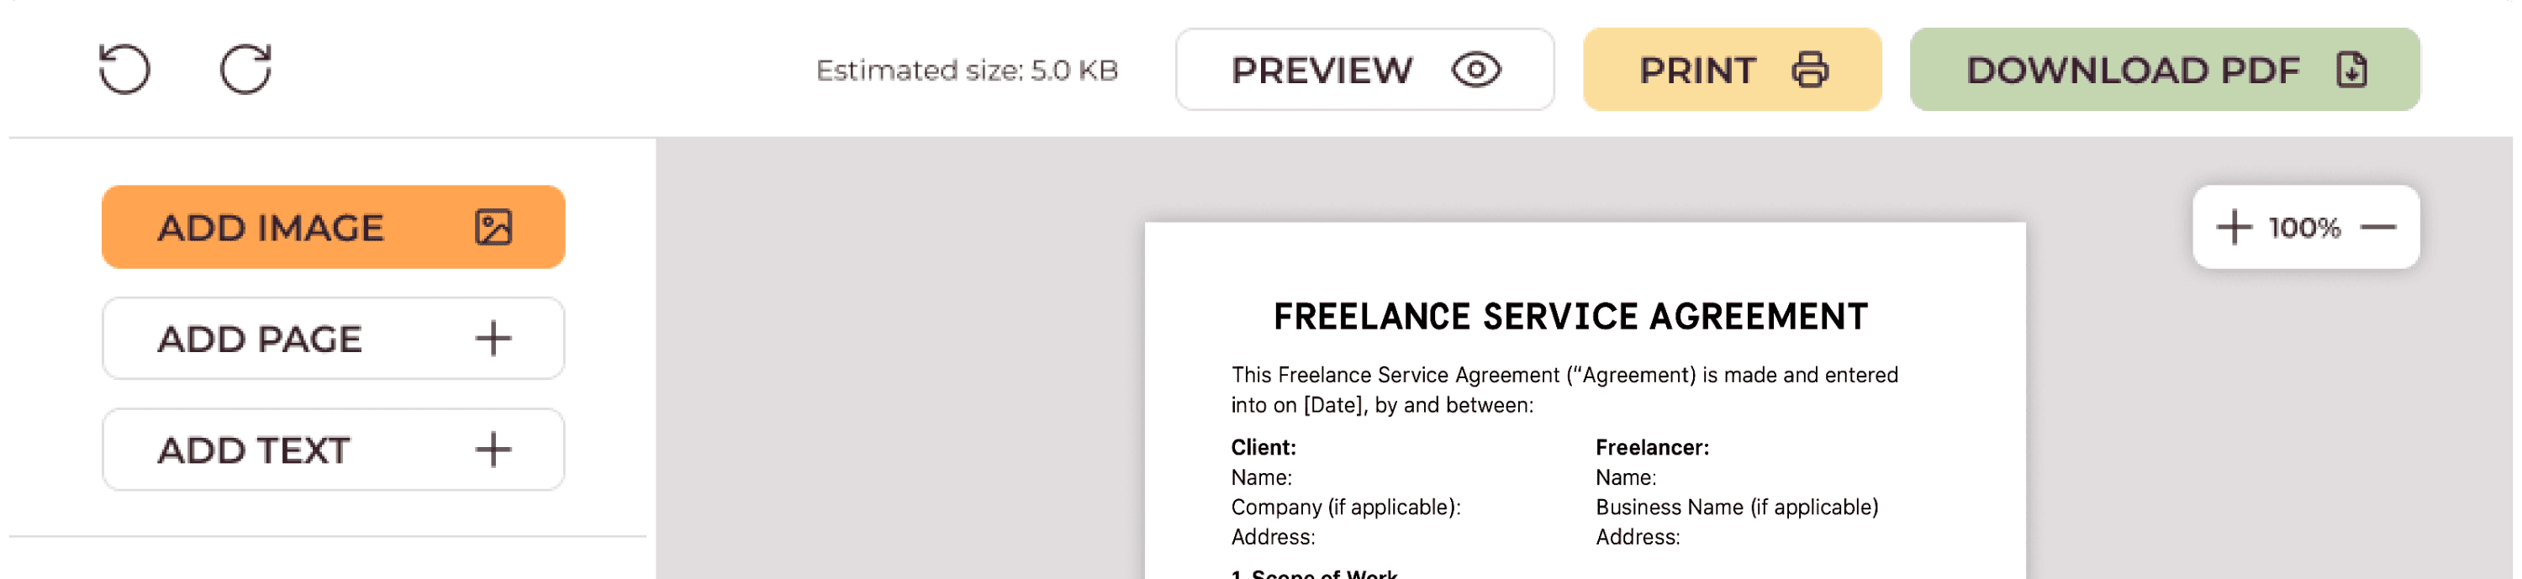Click the undo arrow icon

click(125, 70)
